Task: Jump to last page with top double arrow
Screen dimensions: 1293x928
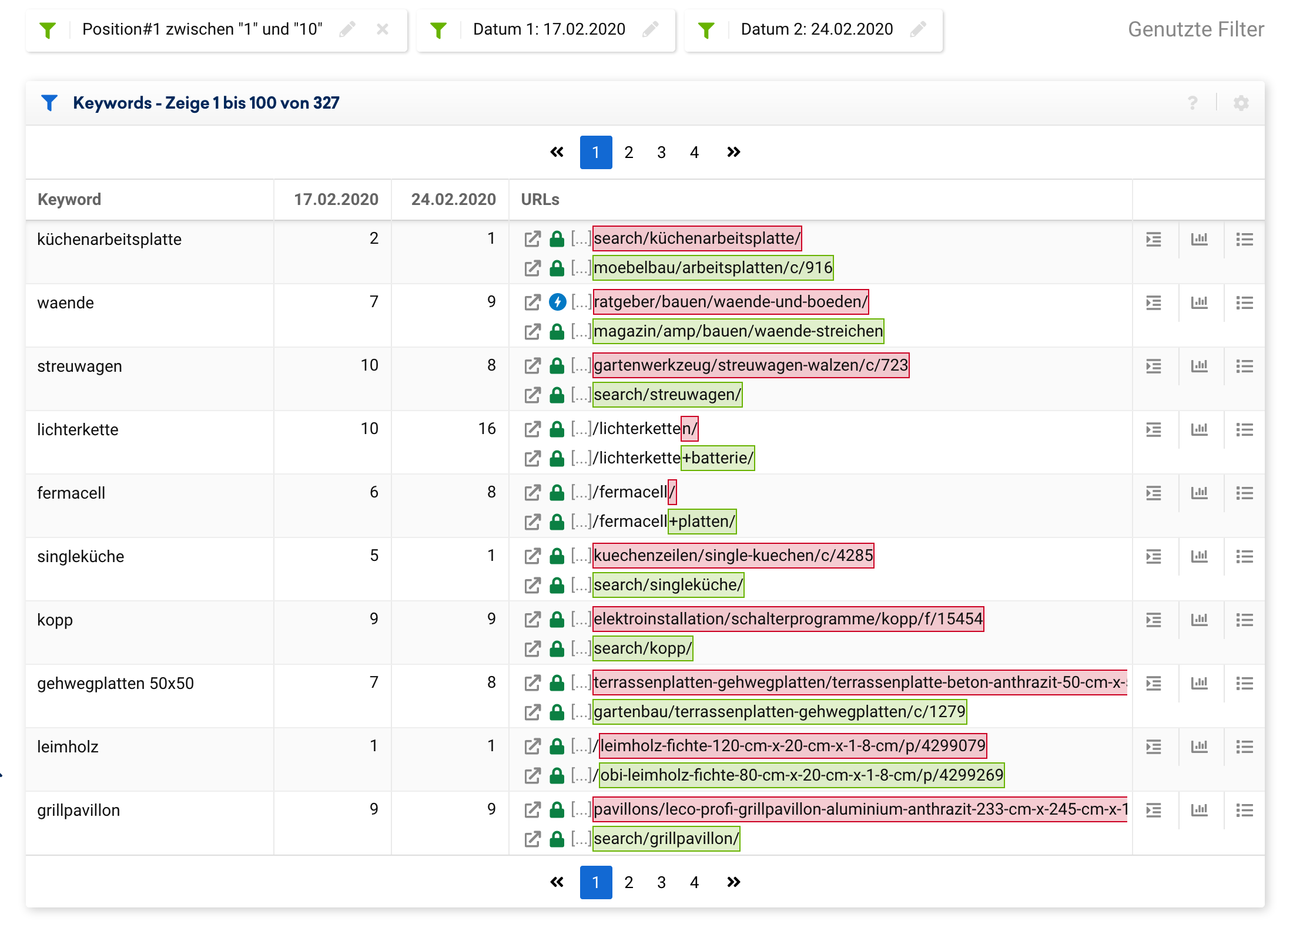Action: pos(733,152)
